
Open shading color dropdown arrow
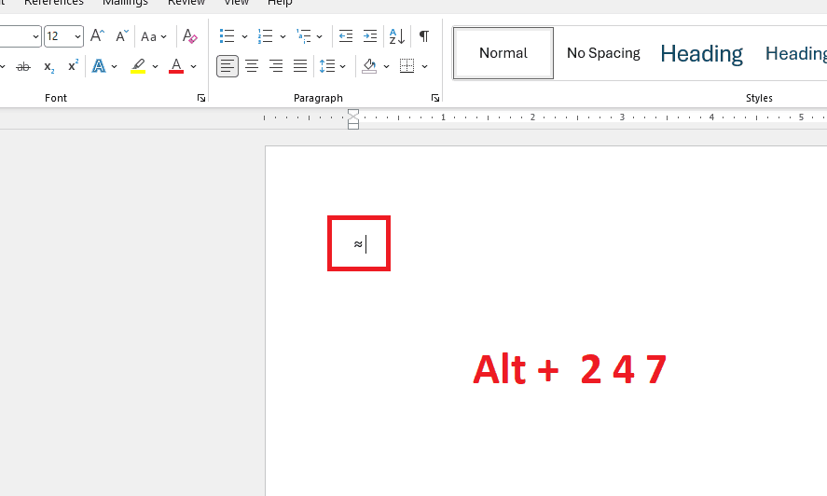[x=386, y=66]
